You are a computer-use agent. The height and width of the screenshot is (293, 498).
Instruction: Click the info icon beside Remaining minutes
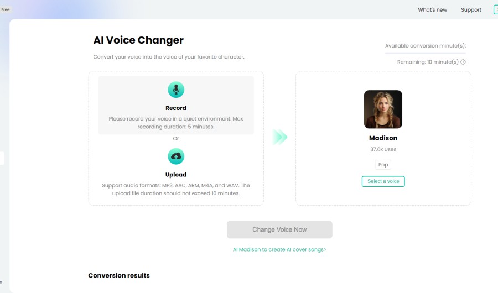463,62
